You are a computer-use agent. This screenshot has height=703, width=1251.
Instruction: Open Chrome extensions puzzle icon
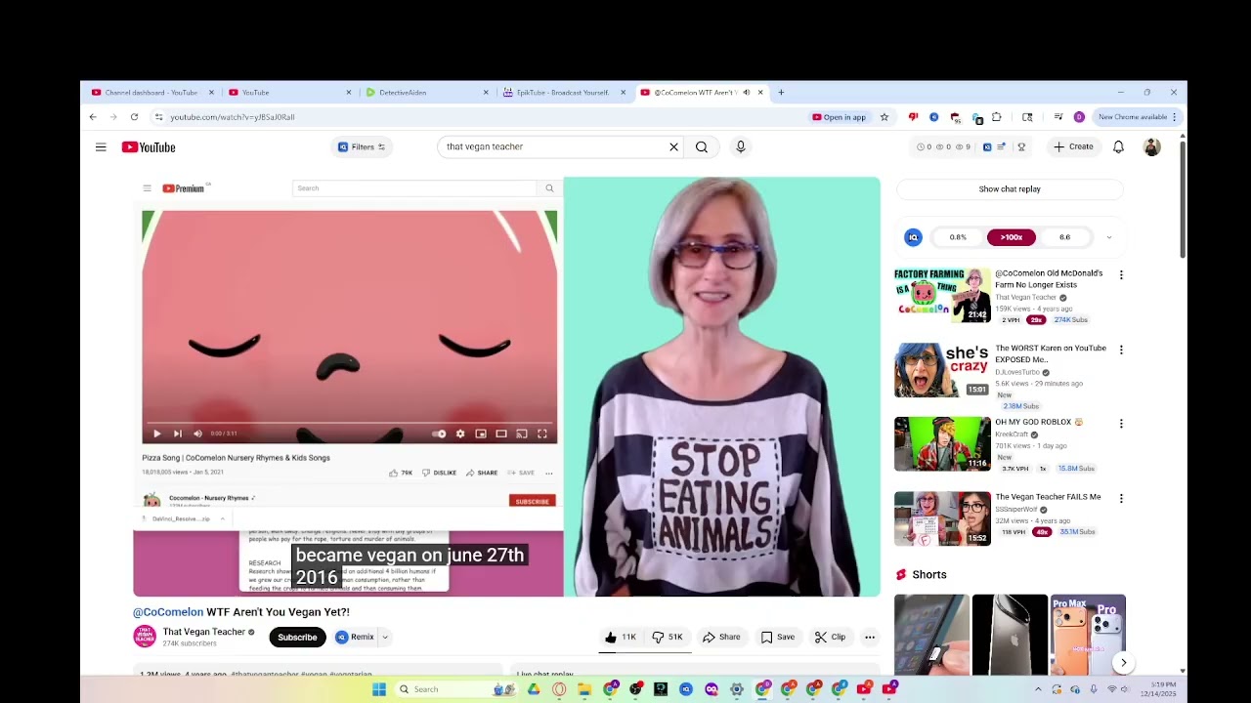(x=997, y=117)
